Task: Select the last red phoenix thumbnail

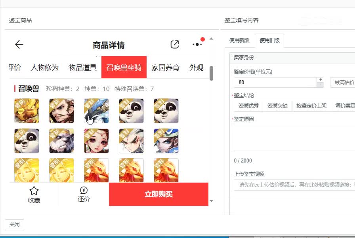Action: (166, 170)
